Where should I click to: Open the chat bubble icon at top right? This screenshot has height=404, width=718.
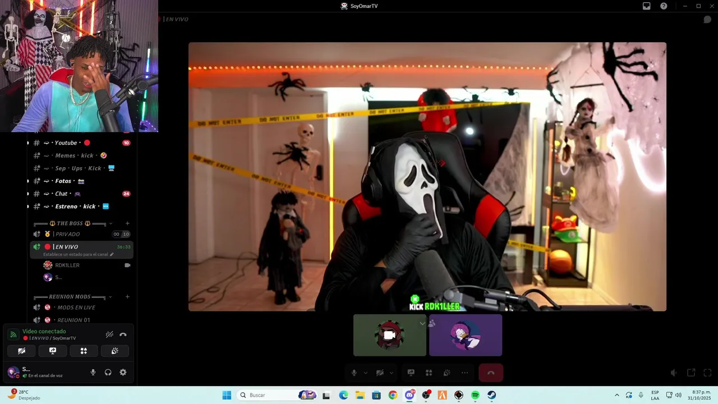707,20
